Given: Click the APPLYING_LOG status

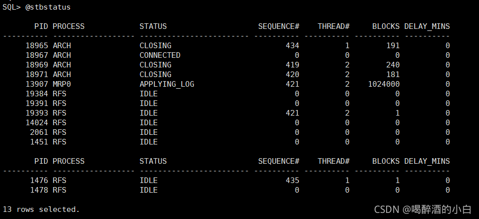Looking at the screenshot, I should (167, 84).
